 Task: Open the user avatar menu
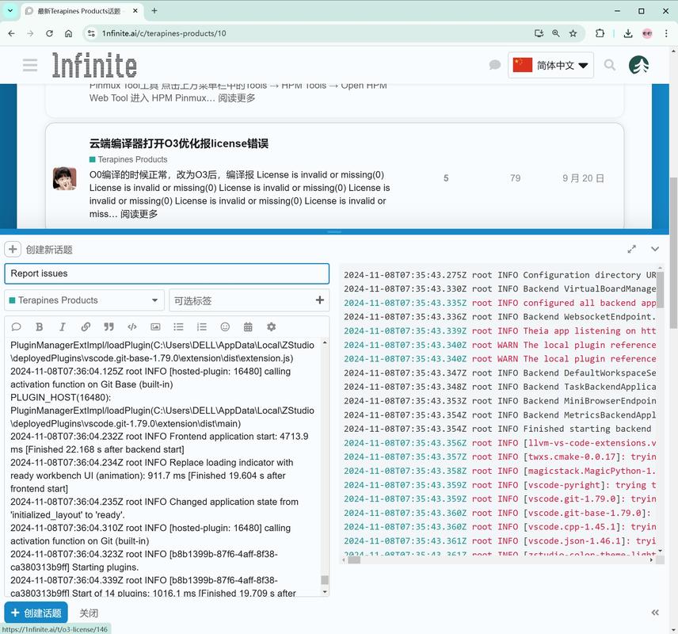click(x=639, y=65)
